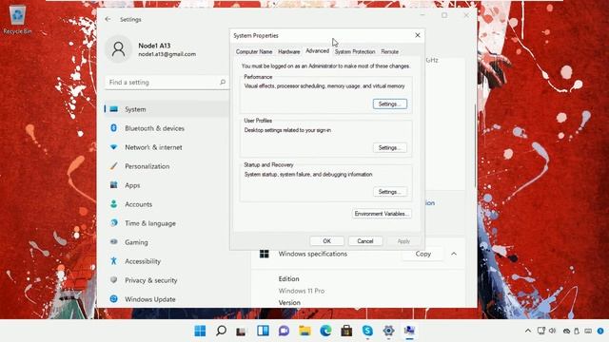Close the System Properties dialog
The height and width of the screenshot is (342, 609).
418,35
